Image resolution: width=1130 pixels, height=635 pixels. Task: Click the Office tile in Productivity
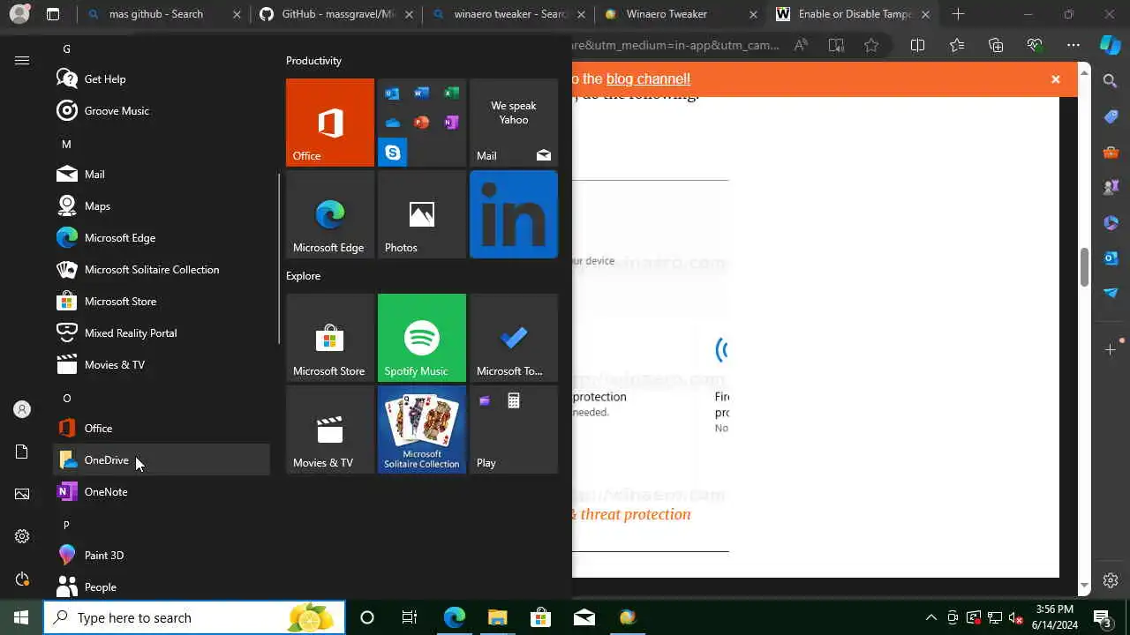click(x=330, y=123)
